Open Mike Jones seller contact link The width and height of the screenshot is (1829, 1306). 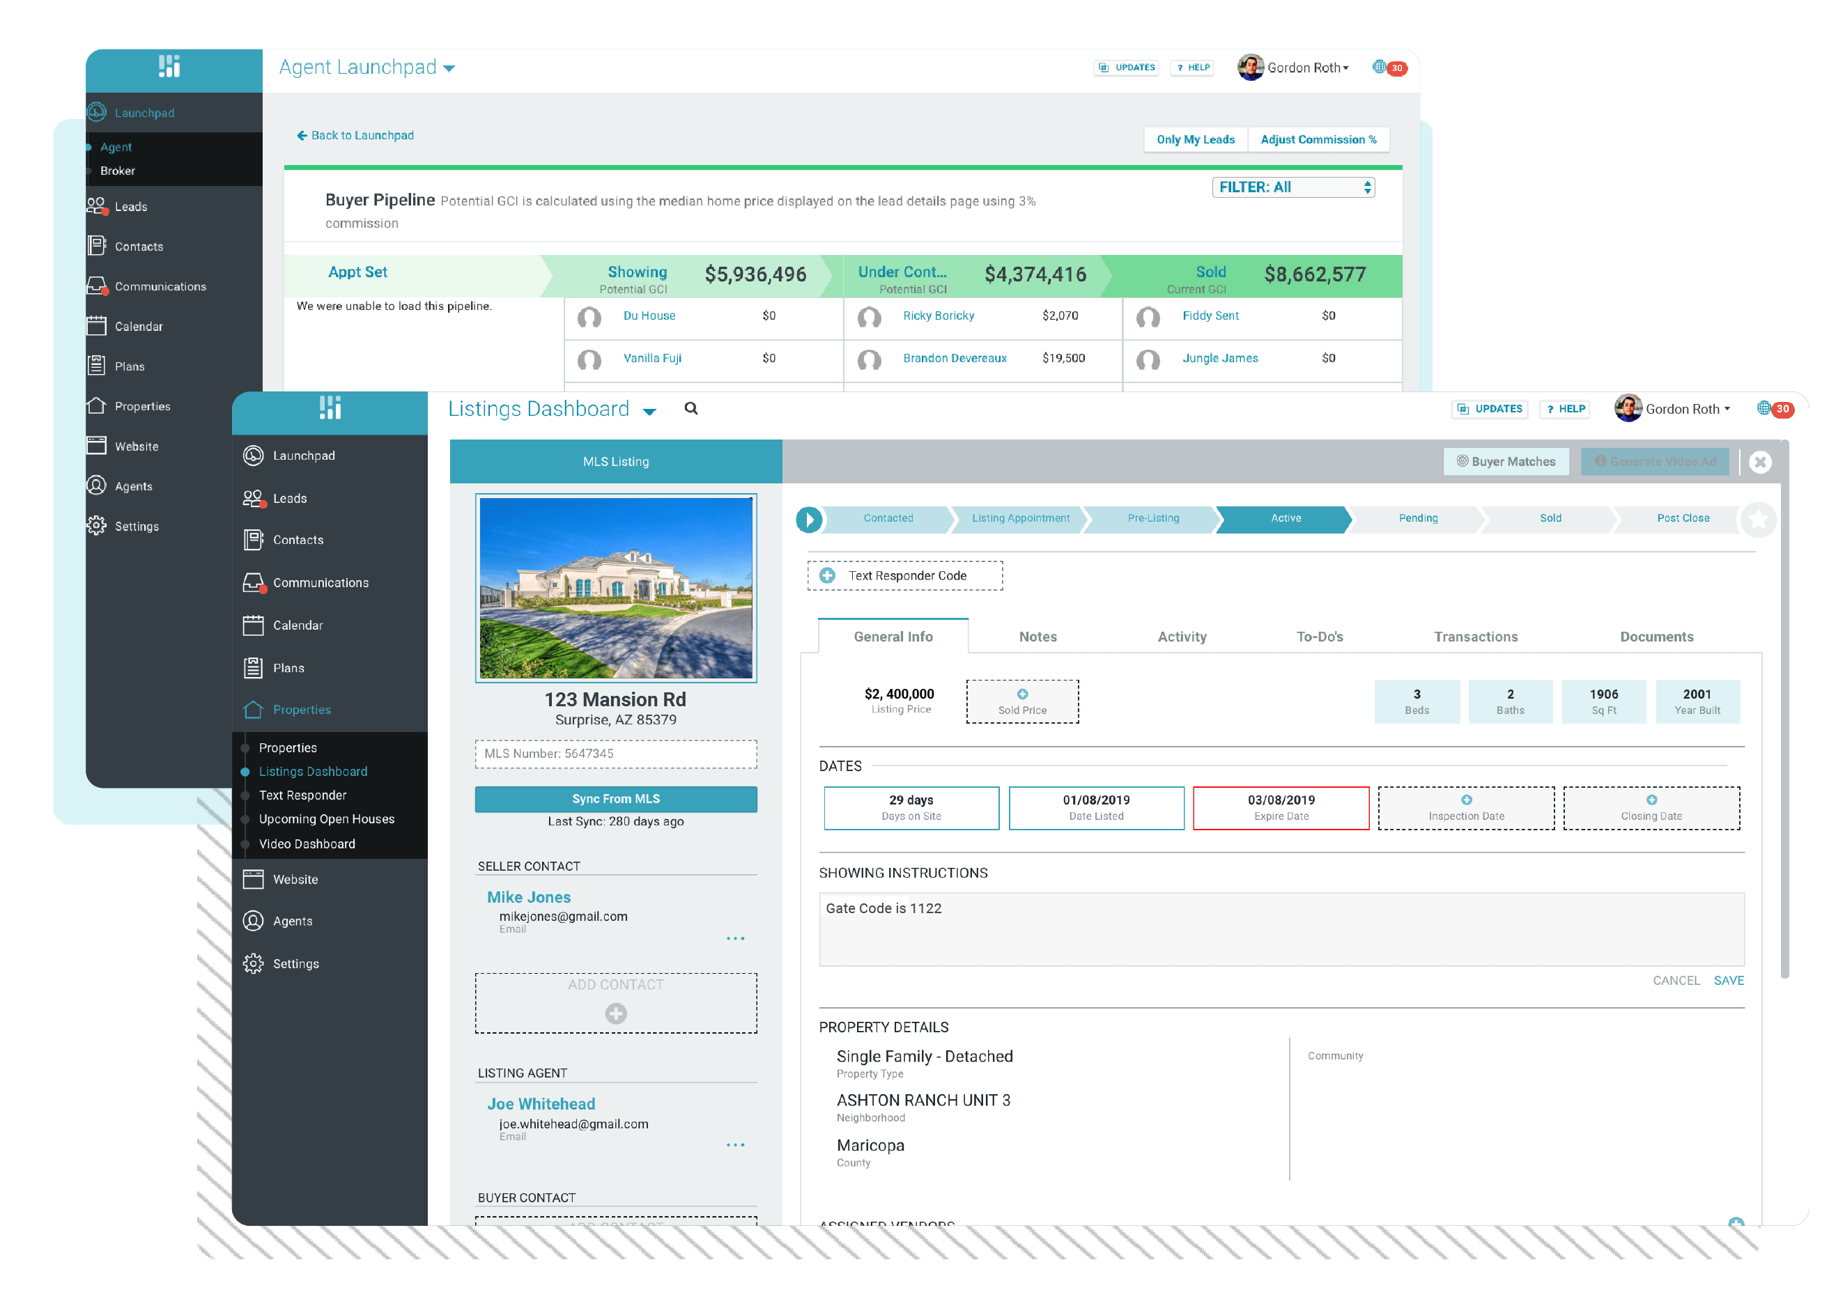pos(528,896)
